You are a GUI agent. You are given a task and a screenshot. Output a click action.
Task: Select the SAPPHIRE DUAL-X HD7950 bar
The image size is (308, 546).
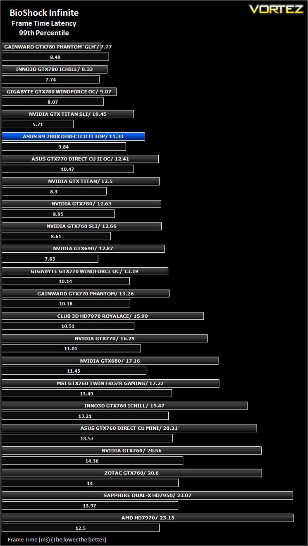pos(148,495)
